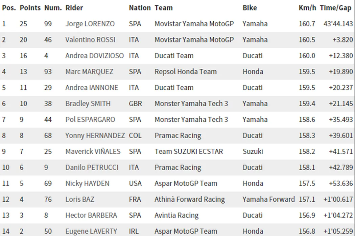Click on Marc MARQUEZ rider name

click(x=89, y=72)
